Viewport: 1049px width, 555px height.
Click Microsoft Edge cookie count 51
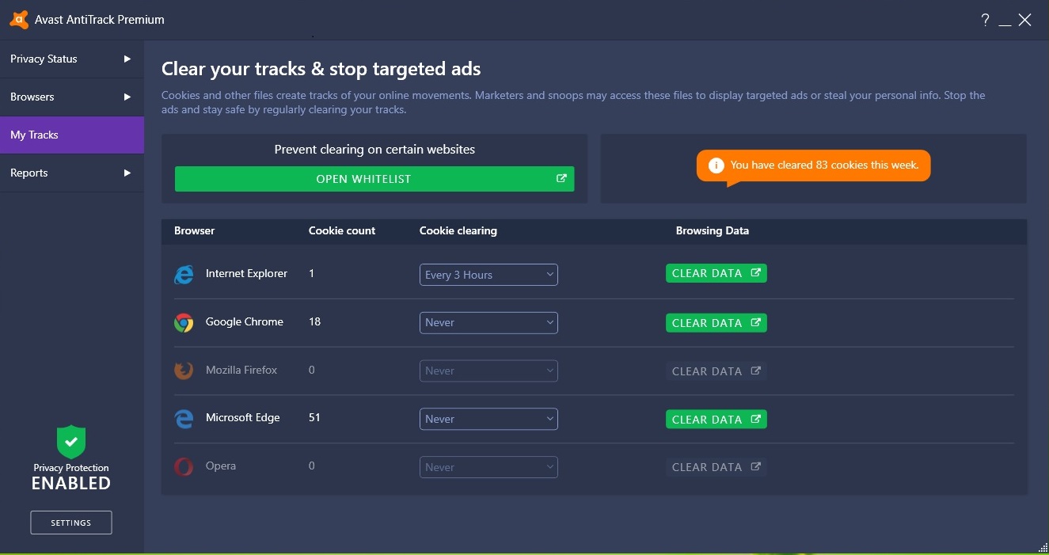pos(314,417)
